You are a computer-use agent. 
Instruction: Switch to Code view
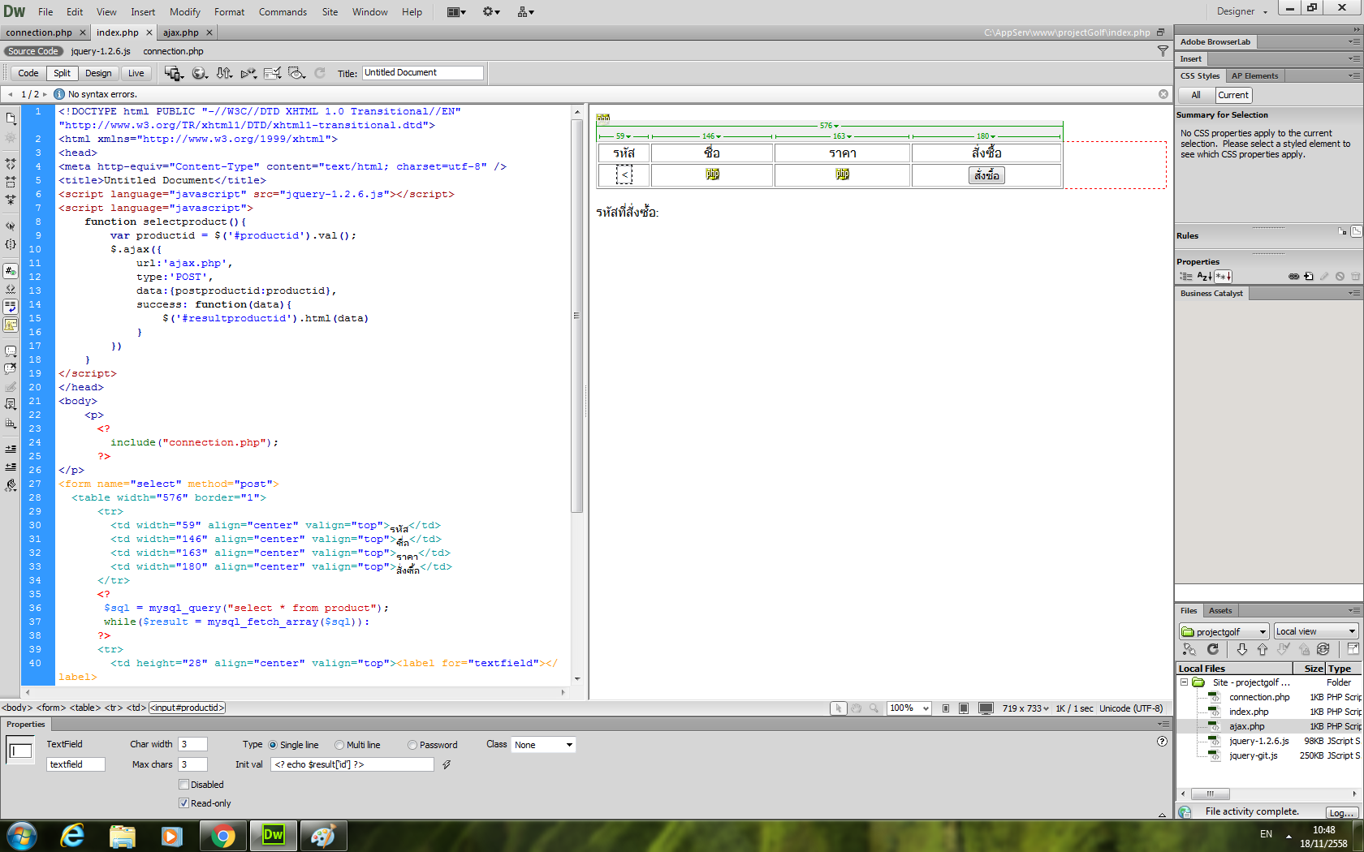pos(28,73)
